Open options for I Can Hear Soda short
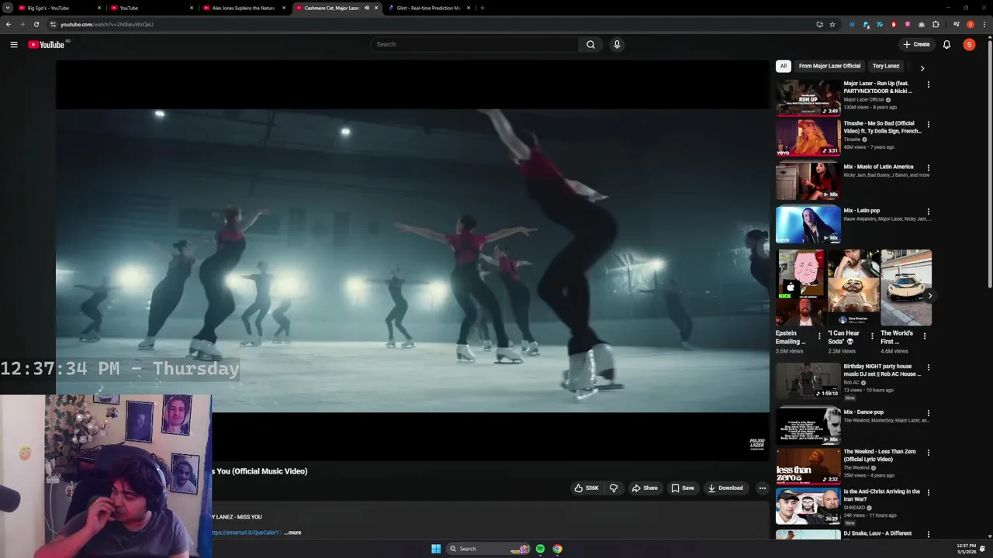993x558 pixels. coord(872,336)
